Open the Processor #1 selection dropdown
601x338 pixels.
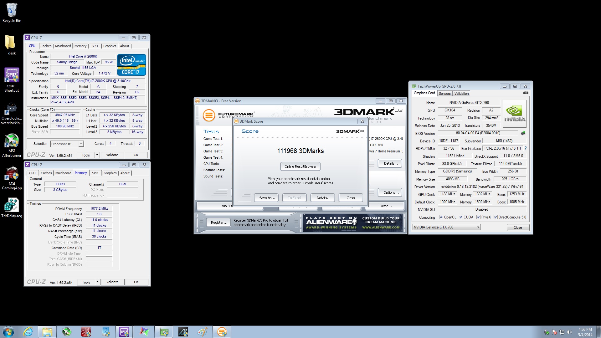(67, 144)
